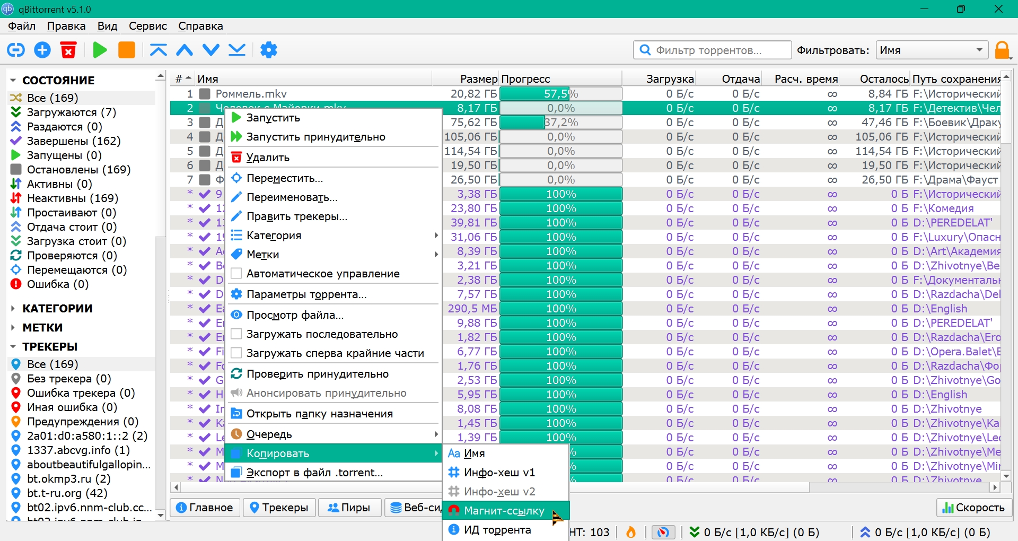Filter by Неактивны (169) status
The image size is (1018, 541).
pyautogui.click(x=73, y=198)
